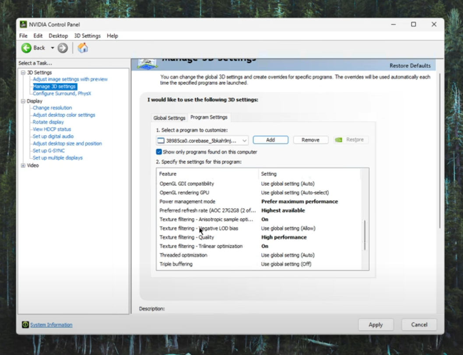The height and width of the screenshot is (355, 463).
Task: Toggle Show only programs found on this computer
Action: [159, 152]
